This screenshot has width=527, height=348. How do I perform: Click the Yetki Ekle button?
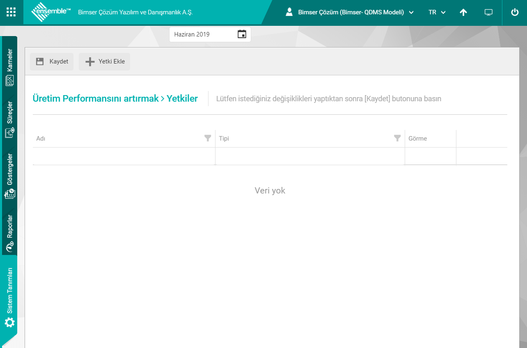[x=105, y=61]
